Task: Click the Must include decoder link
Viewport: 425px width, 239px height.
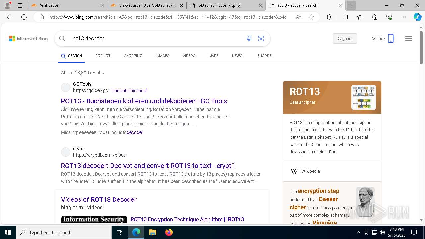Action: click(x=135, y=132)
